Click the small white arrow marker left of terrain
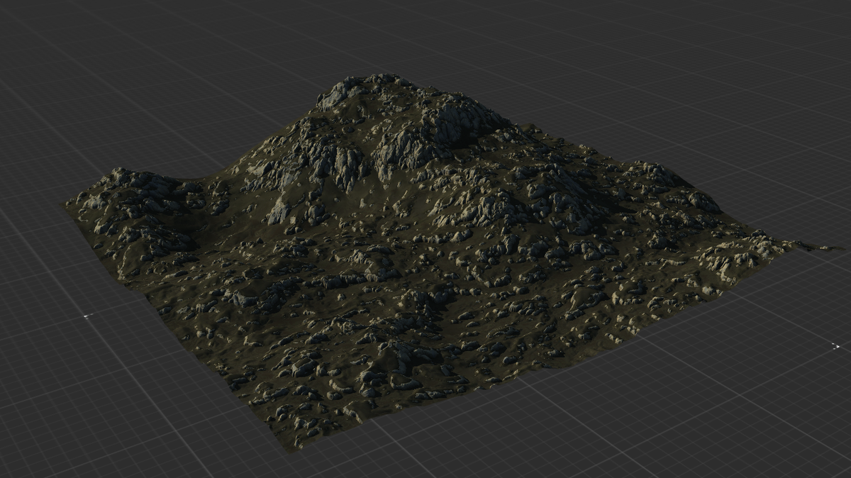This screenshot has height=478, width=851. click(88, 316)
